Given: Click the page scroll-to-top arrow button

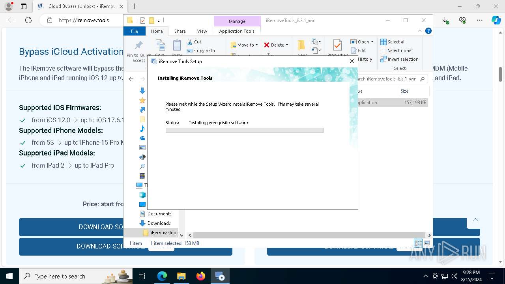Looking at the screenshot, I should click(476, 220).
